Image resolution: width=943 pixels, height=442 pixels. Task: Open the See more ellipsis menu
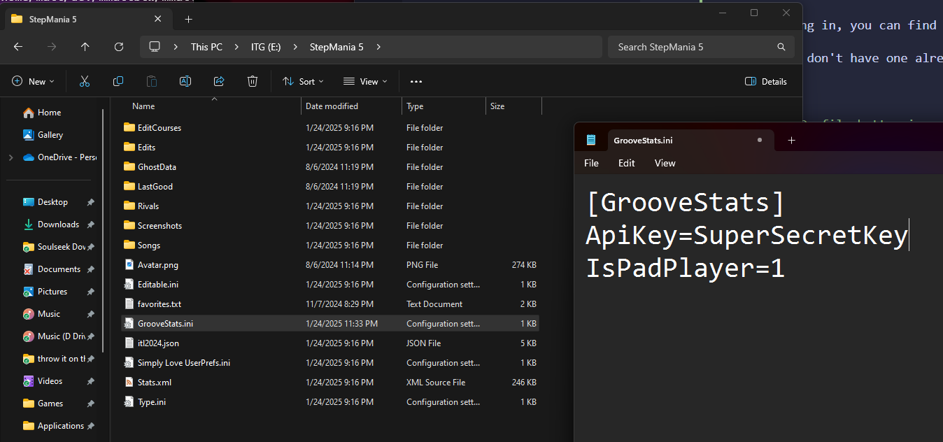tap(416, 81)
